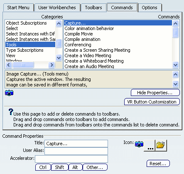This screenshot has height=174, width=184.
Task: Click the VR Button Customization button
Action: [x=152, y=102]
